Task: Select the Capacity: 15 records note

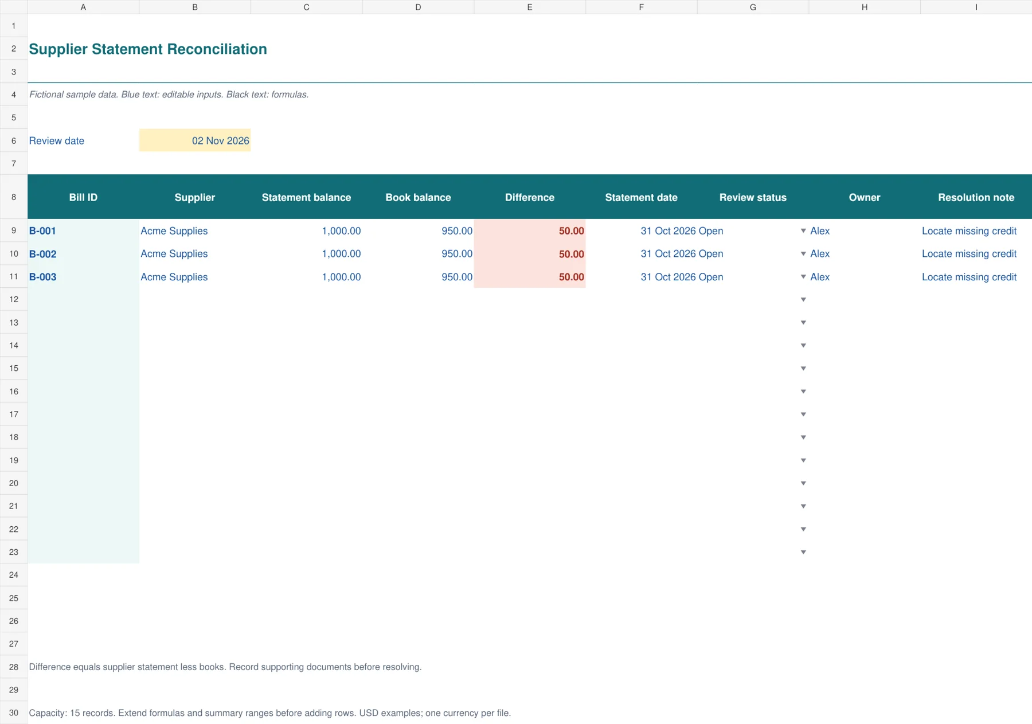Action: point(269,713)
